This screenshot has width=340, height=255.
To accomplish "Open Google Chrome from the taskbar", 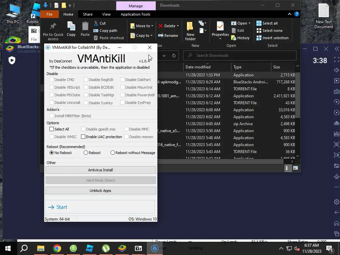I will [x=57, y=248].
